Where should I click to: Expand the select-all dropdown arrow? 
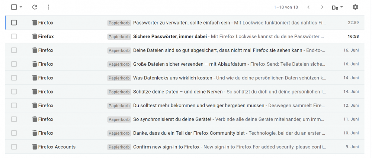point(21,7)
